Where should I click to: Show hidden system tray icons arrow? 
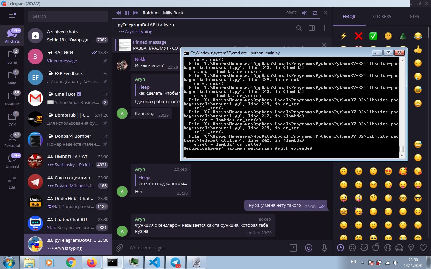pos(363,262)
